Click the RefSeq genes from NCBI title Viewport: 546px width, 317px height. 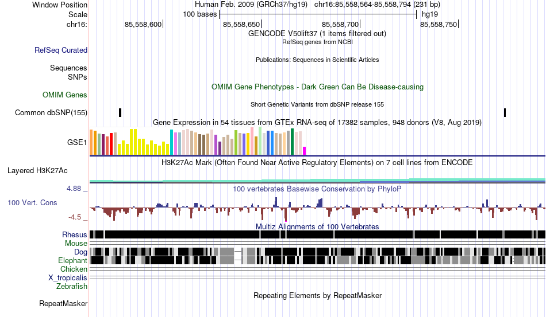(x=317, y=42)
